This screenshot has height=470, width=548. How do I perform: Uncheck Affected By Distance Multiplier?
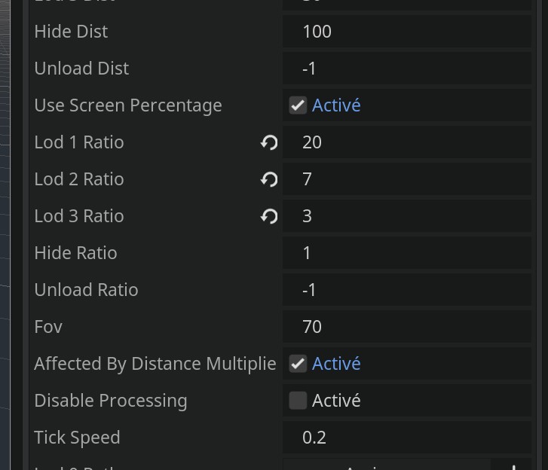coord(298,364)
